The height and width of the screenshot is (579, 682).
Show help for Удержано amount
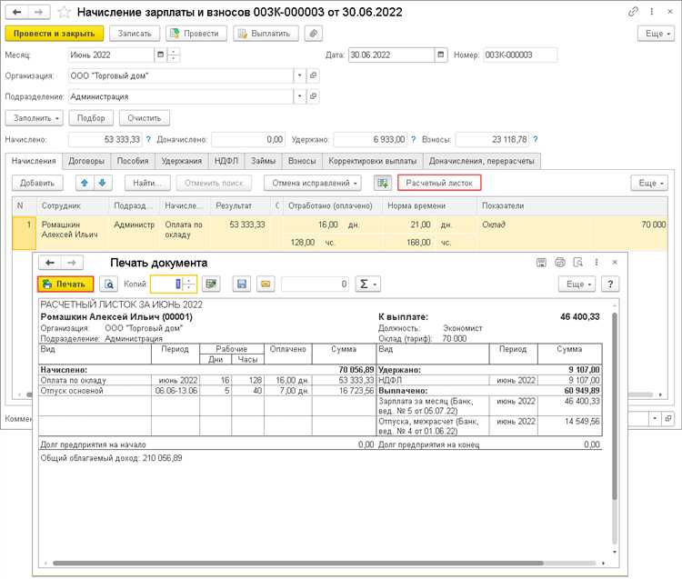pyautogui.click(x=413, y=140)
